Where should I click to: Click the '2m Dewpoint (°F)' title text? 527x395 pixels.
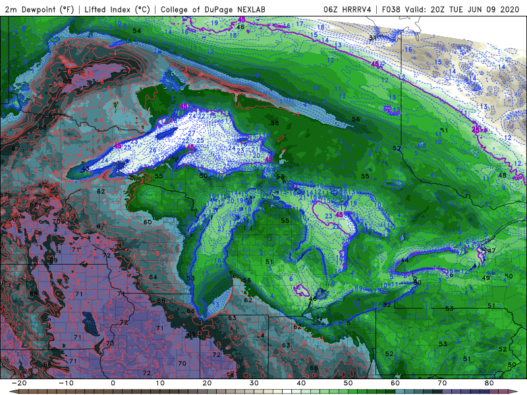pos(40,9)
